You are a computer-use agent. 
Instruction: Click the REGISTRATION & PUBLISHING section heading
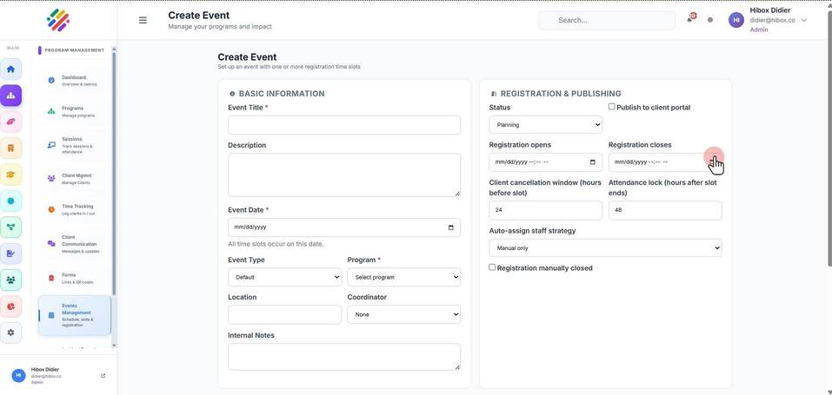pyautogui.click(x=561, y=93)
